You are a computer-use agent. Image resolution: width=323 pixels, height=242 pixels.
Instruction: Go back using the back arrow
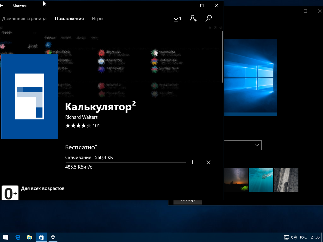pyautogui.click(x=2, y=6)
